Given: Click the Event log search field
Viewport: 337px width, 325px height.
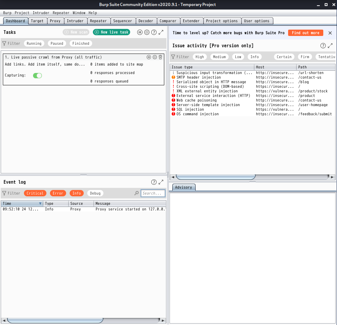Looking at the screenshot, I should (x=153, y=193).
